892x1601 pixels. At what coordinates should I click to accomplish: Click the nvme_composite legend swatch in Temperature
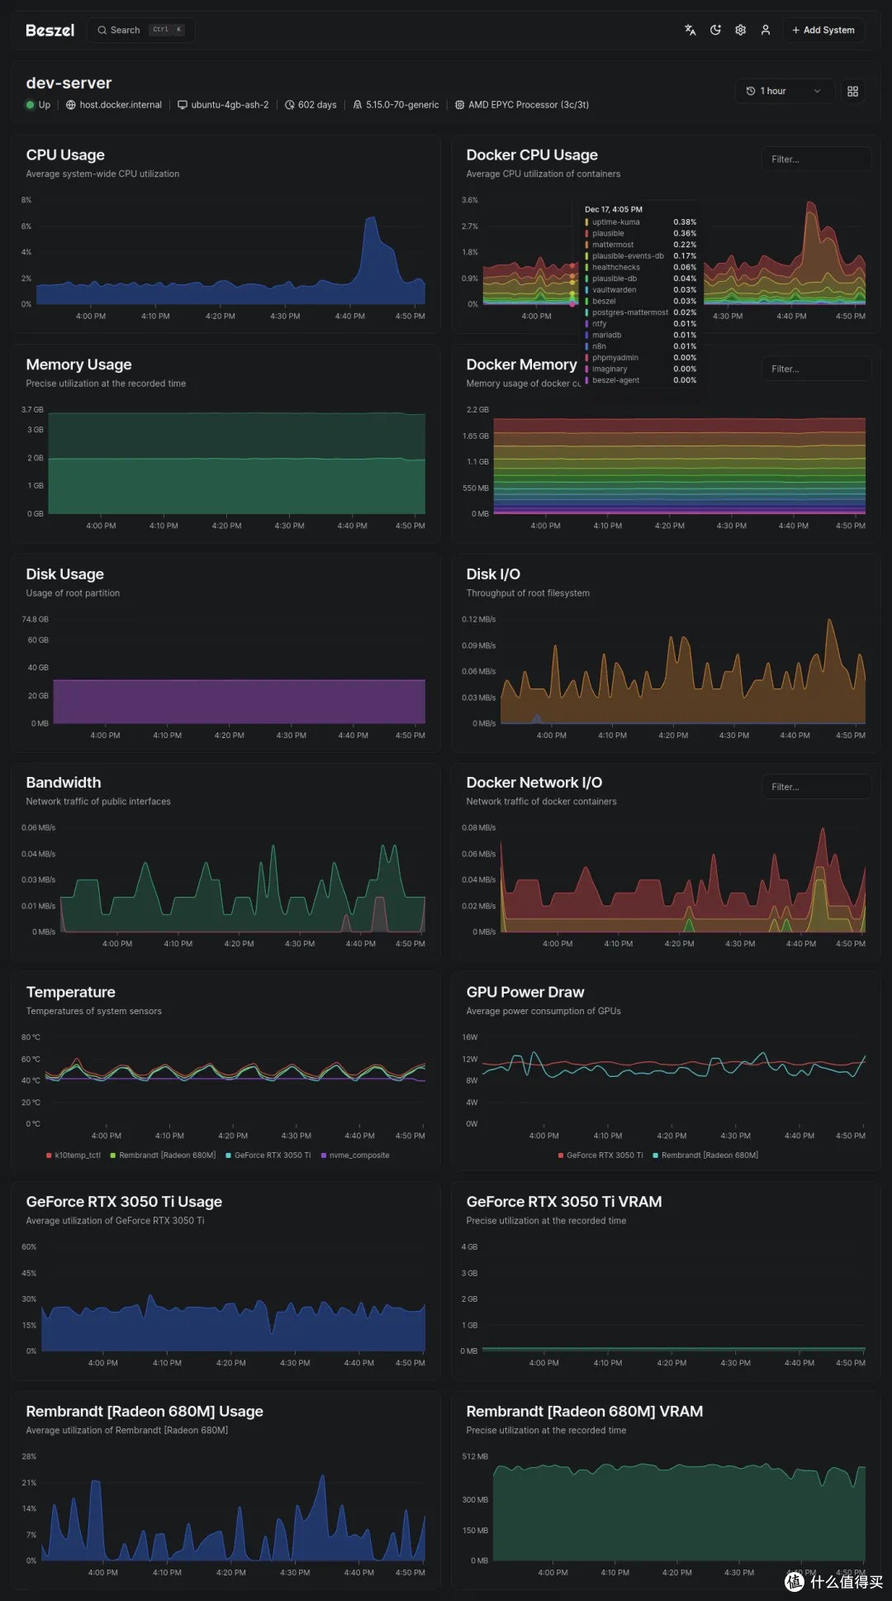point(324,1155)
